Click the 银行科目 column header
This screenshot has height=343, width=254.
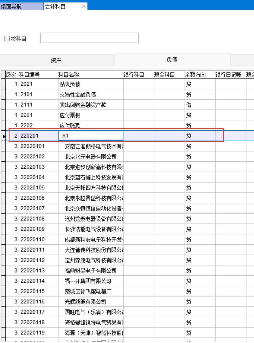[x=134, y=75]
